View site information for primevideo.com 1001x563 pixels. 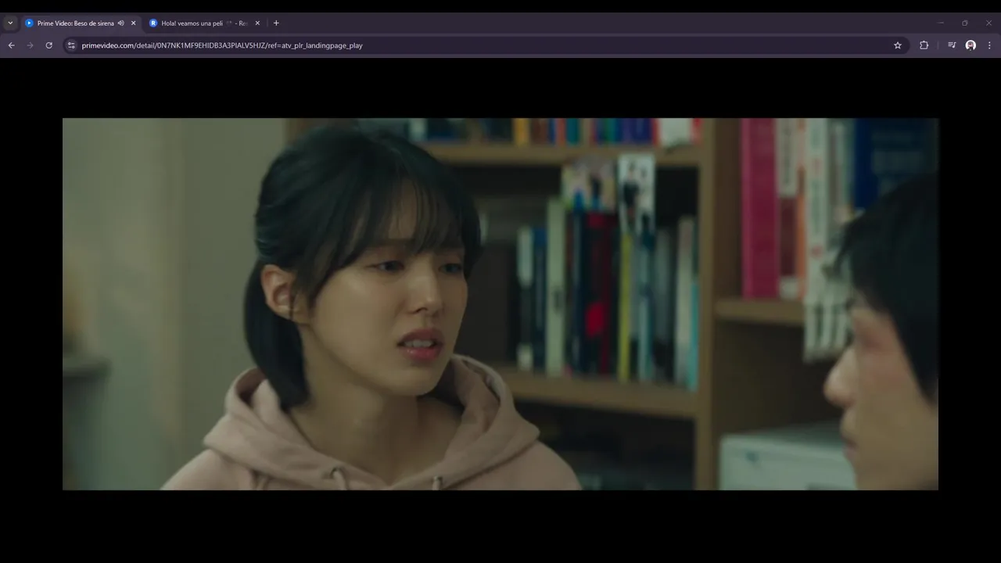coord(71,45)
